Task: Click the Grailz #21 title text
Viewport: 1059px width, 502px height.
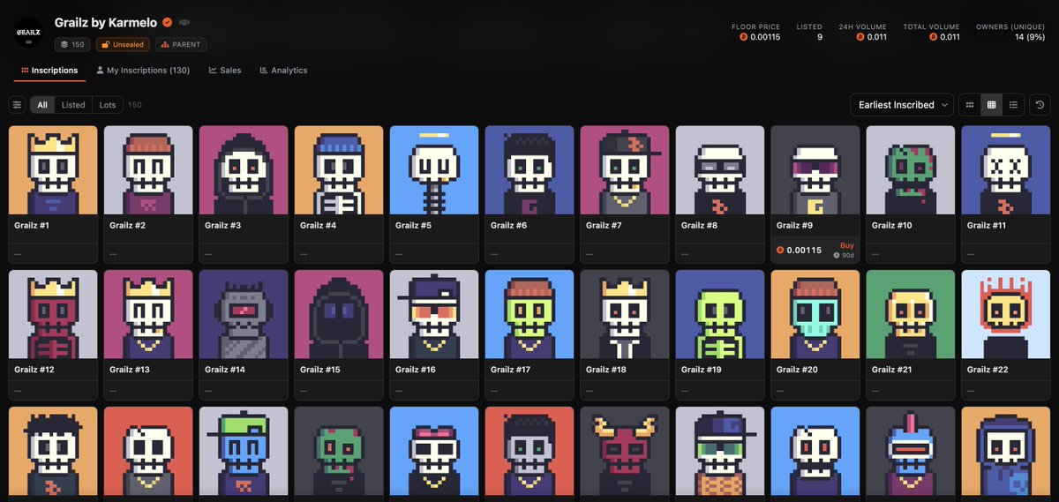Action: click(x=891, y=370)
